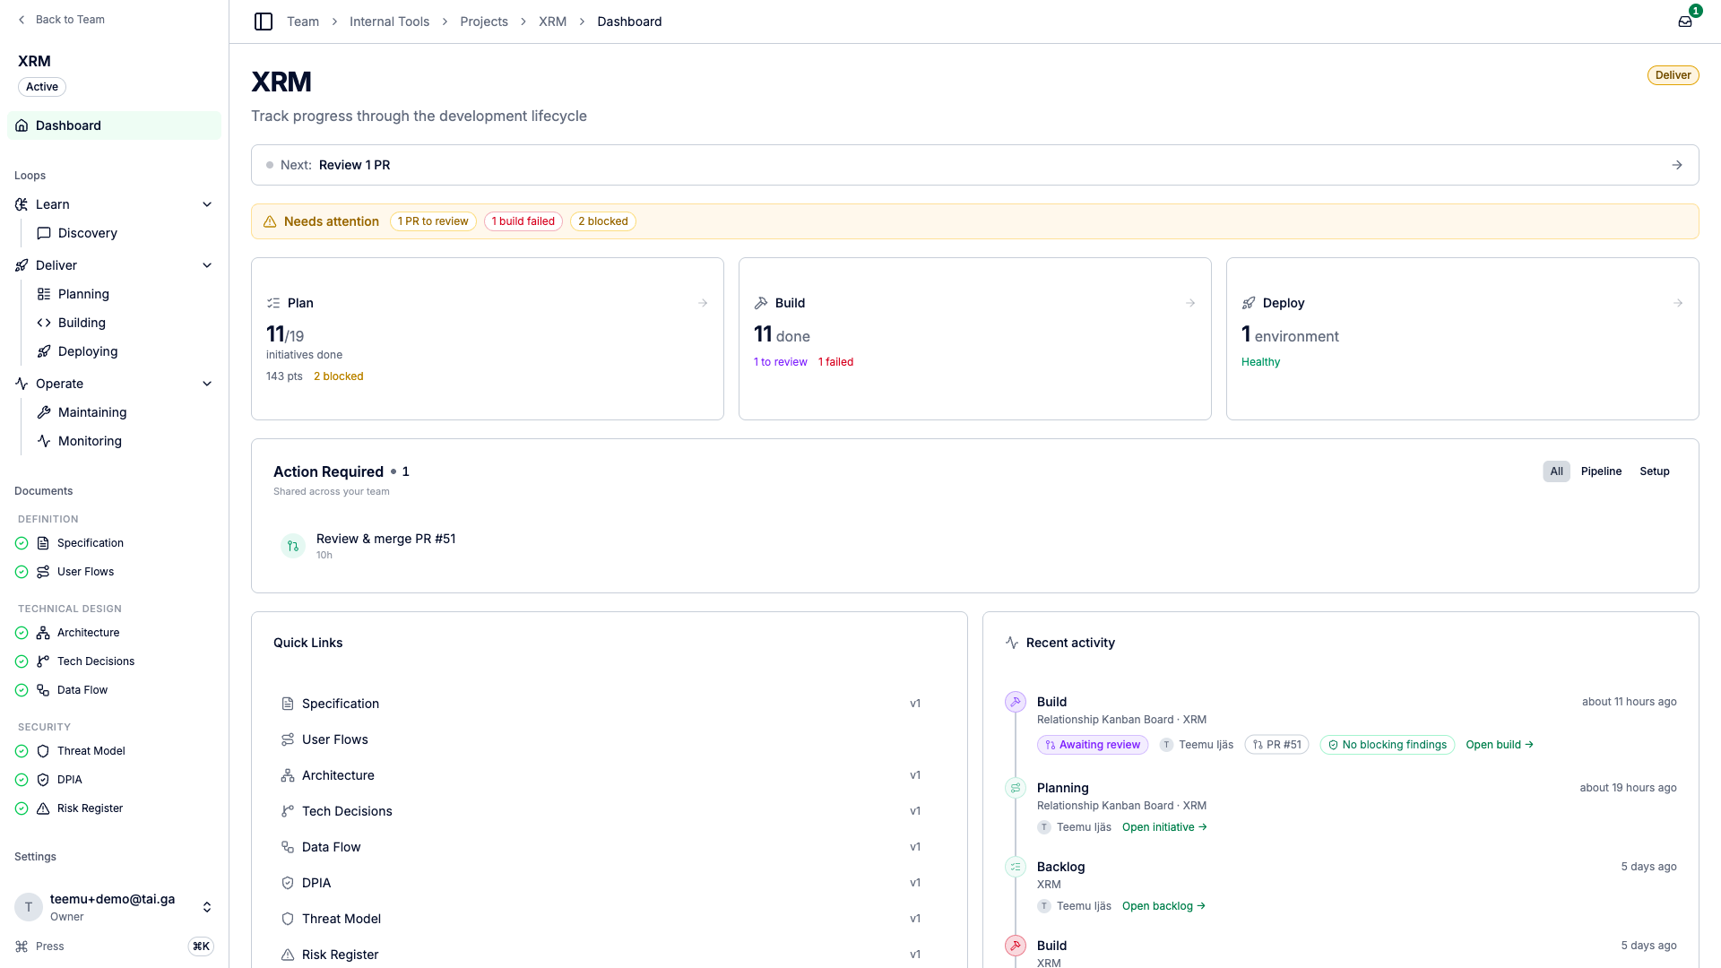1721x968 pixels.
Task: Click the 2 blocked attention badge
Action: coord(603,221)
